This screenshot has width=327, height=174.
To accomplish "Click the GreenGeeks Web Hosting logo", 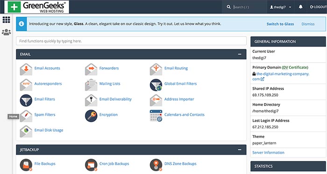I will [x=37, y=7].
